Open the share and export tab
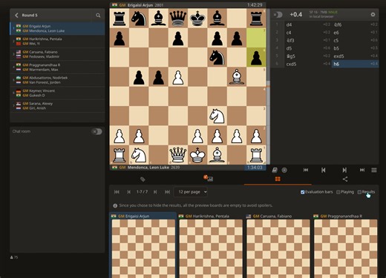The height and width of the screenshot is (278, 386). click(345, 179)
